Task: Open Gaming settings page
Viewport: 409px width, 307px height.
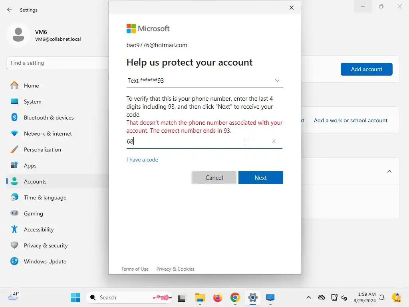Action: 58,213
